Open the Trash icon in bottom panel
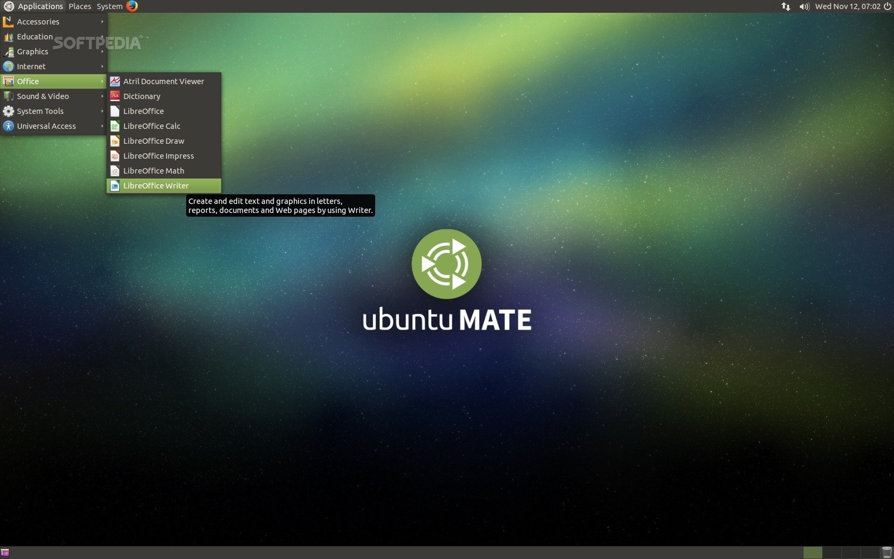The height and width of the screenshot is (559, 894). pyautogui.click(x=887, y=553)
